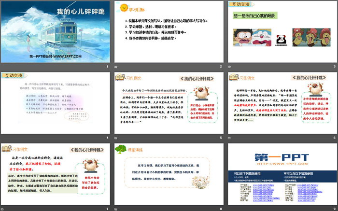
Task: Click slide number 4 label
Action: (107, 138)
